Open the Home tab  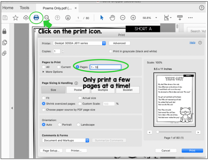[8, 8]
